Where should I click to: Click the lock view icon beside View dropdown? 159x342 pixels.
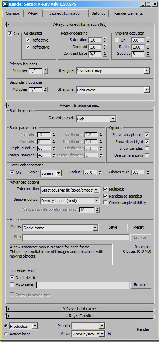point(109,334)
